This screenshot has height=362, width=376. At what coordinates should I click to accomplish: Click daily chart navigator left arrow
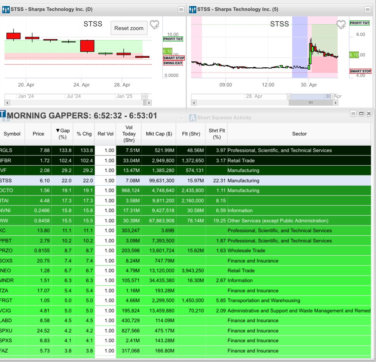[x=7, y=103]
